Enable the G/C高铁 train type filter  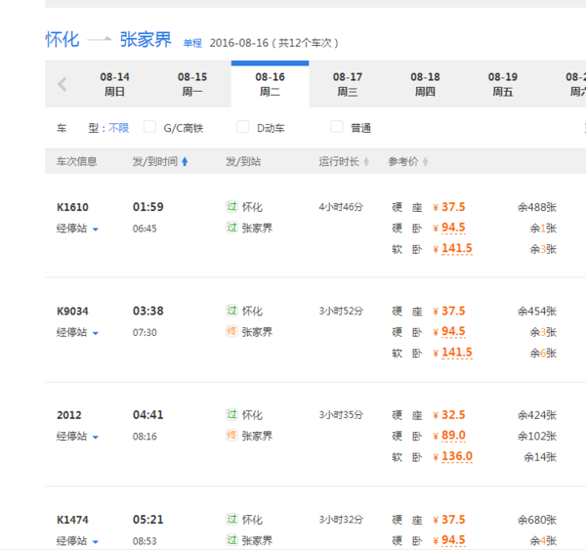149,127
